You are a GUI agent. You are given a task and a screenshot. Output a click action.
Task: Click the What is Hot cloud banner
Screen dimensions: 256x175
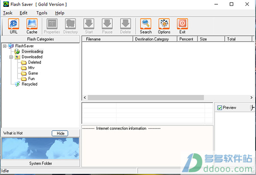[41, 149]
